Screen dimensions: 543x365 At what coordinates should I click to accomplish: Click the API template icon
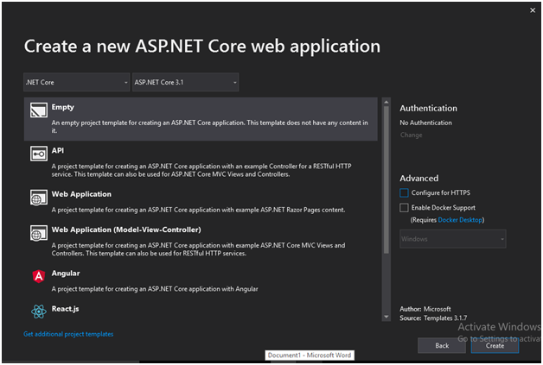(x=39, y=154)
